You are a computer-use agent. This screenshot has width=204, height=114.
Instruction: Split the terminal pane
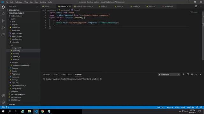[188, 74]
